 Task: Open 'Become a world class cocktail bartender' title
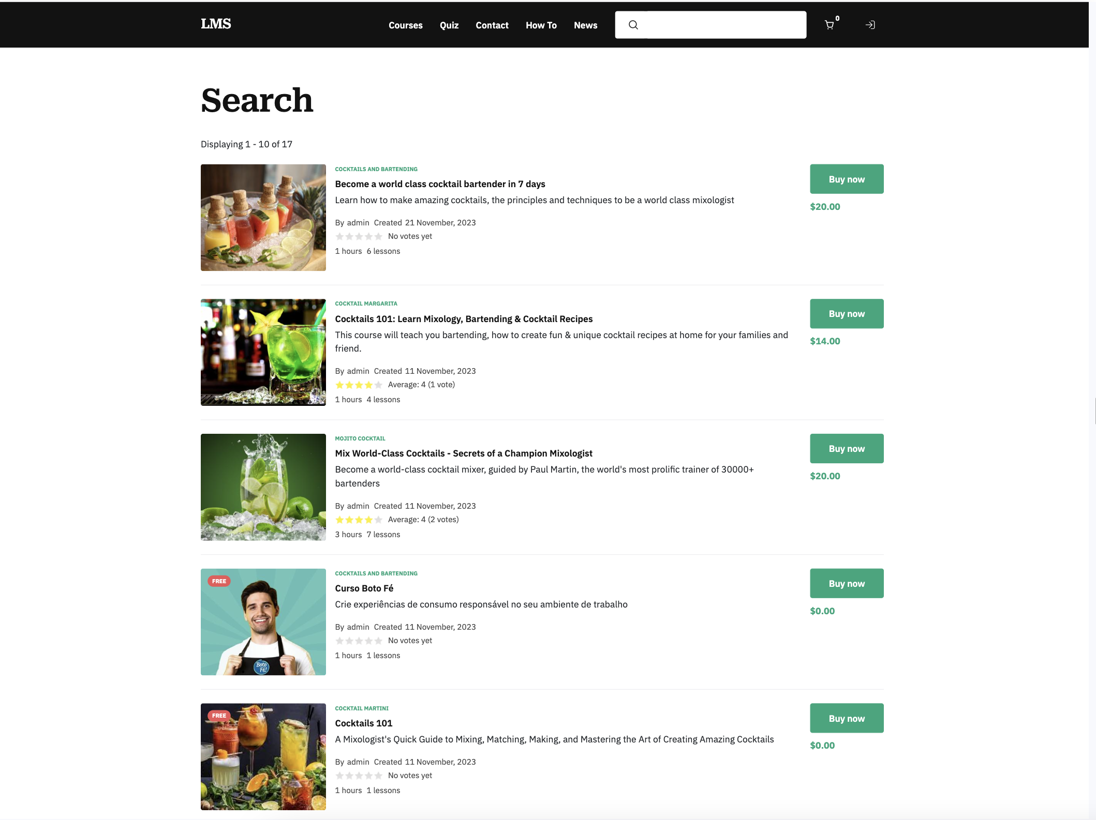(440, 184)
